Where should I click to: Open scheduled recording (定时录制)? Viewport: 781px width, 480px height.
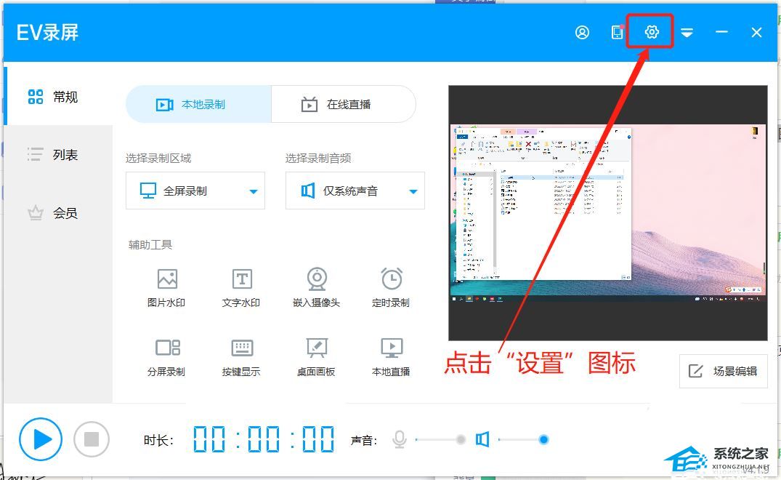(391, 289)
